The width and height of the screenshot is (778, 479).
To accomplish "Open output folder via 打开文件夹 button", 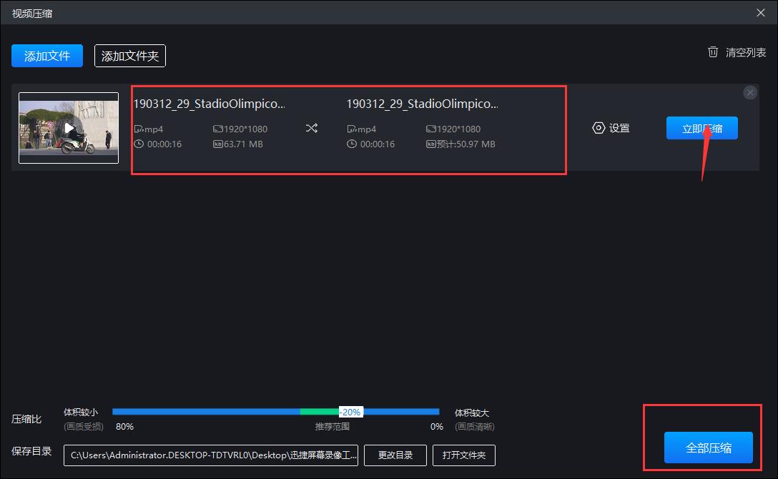I will pos(464,455).
